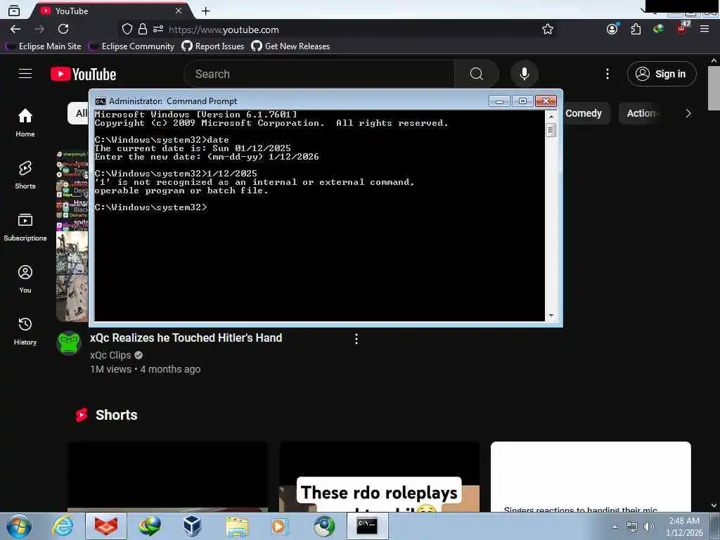
Task: Open the extensions puzzle icon
Action: [x=636, y=30]
